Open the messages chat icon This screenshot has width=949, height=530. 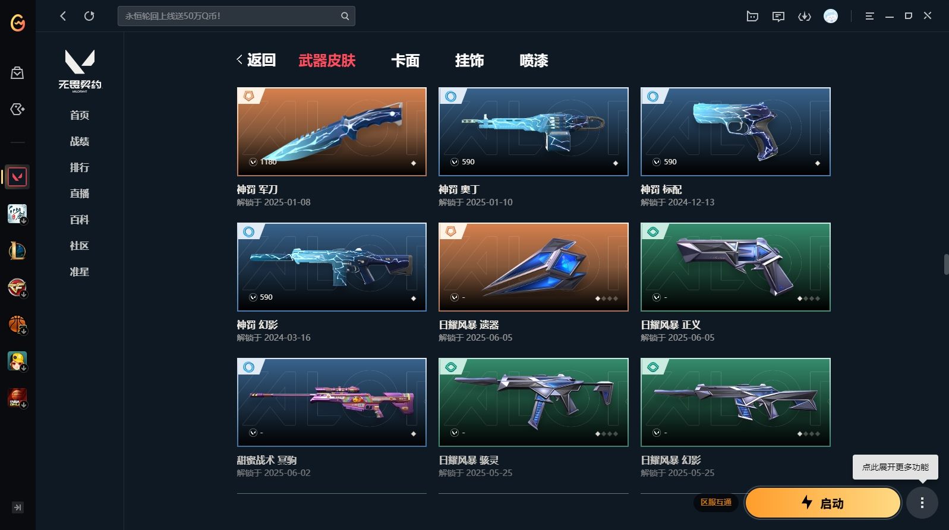point(778,17)
